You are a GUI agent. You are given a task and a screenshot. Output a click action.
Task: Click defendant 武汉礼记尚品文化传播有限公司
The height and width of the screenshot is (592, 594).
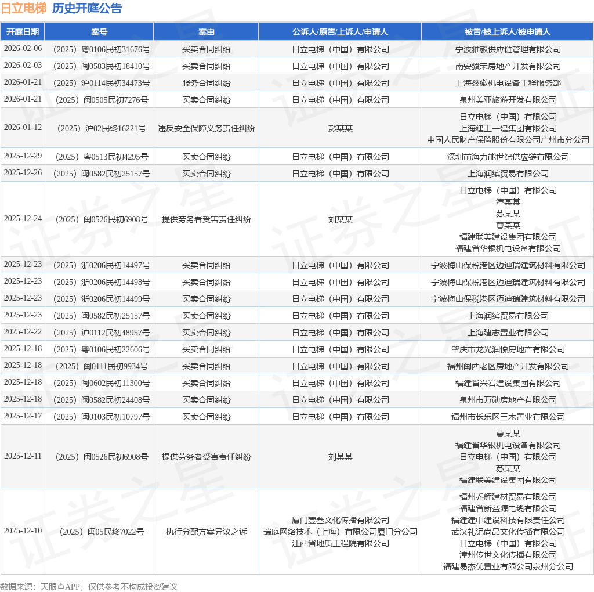click(508, 532)
